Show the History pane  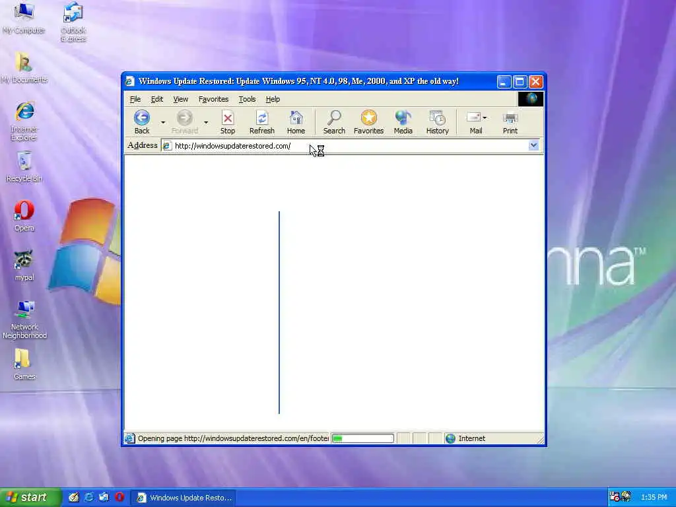tap(437, 122)
